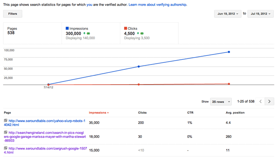The height and width of the screenshot is (157, 280).
Task: Click the 'you' author link
Action: coord(89,5)
